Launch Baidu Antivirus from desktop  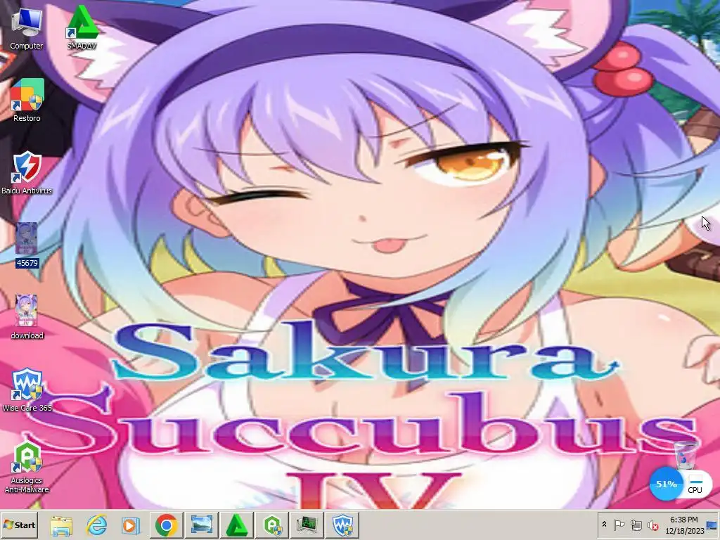[27, 173]
